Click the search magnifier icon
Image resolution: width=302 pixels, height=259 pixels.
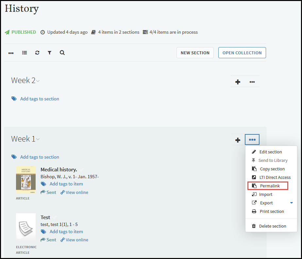[62, 53]
